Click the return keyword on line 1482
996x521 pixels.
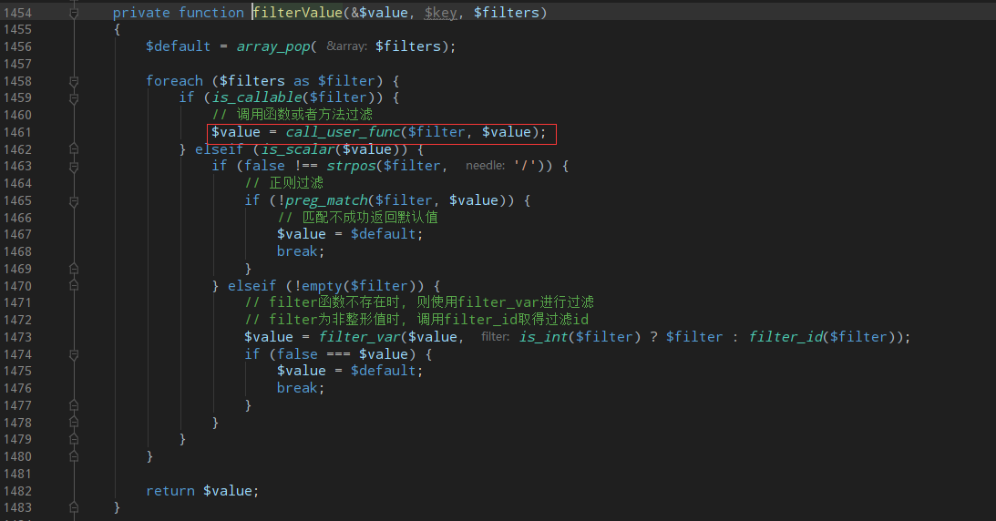click(170, 491)
